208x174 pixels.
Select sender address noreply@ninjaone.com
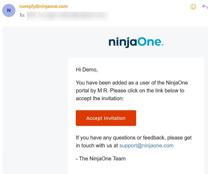tap(43, 6)
